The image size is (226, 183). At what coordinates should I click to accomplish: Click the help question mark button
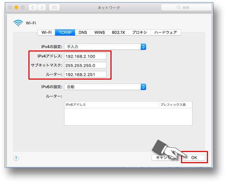click(x=16, y=158)
